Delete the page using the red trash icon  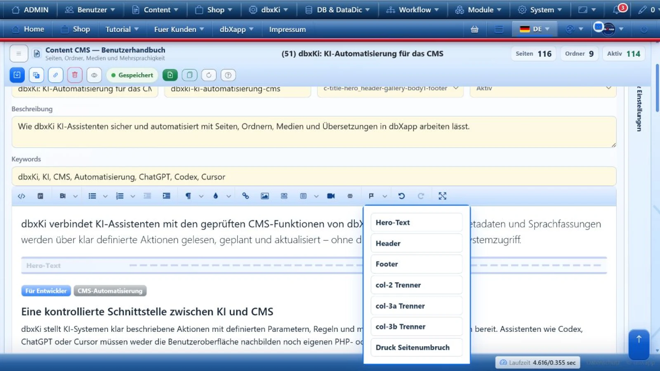pos(75,75)
